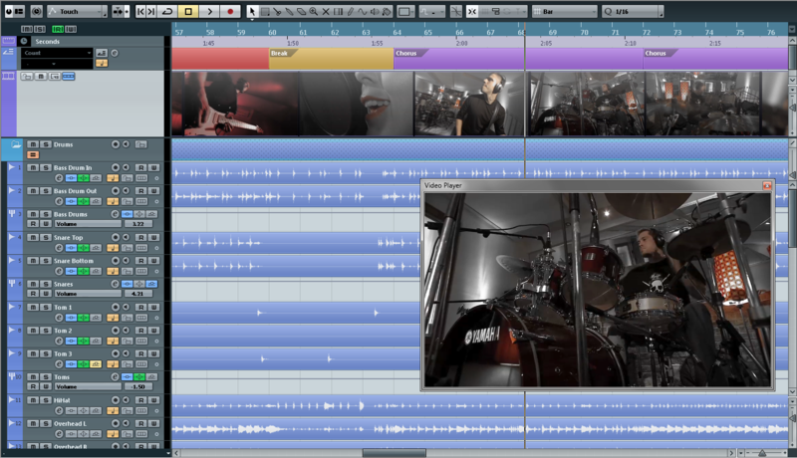Click the red Record button
This screenshot has width=797, height=458.
pos(230,11)
